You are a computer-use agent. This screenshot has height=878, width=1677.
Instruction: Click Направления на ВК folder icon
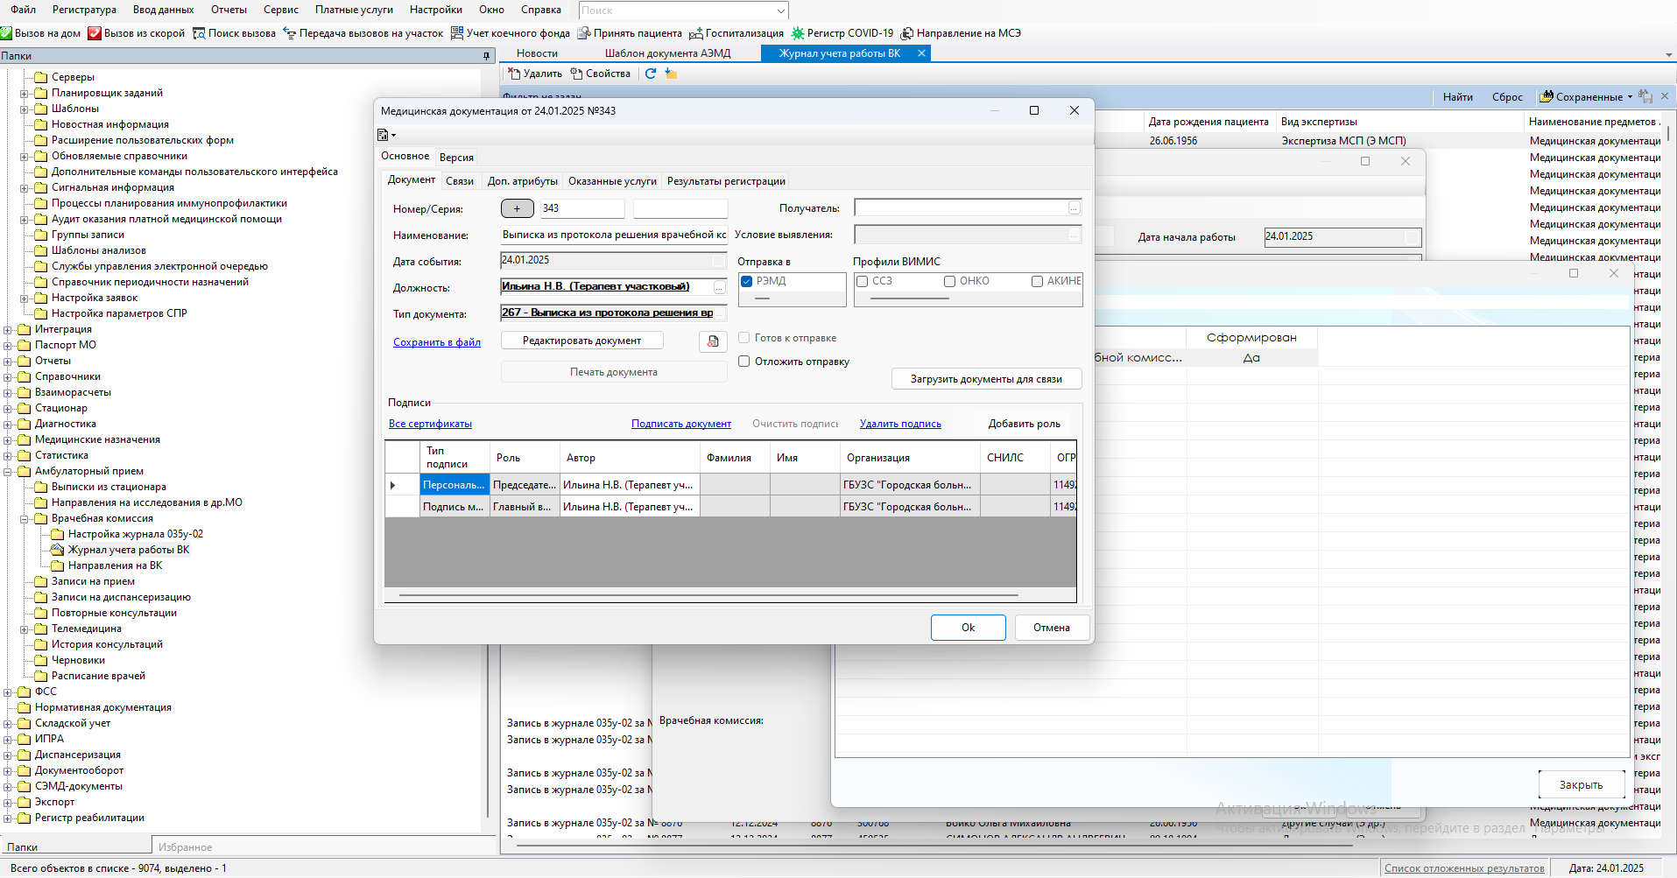coord(57,565)
